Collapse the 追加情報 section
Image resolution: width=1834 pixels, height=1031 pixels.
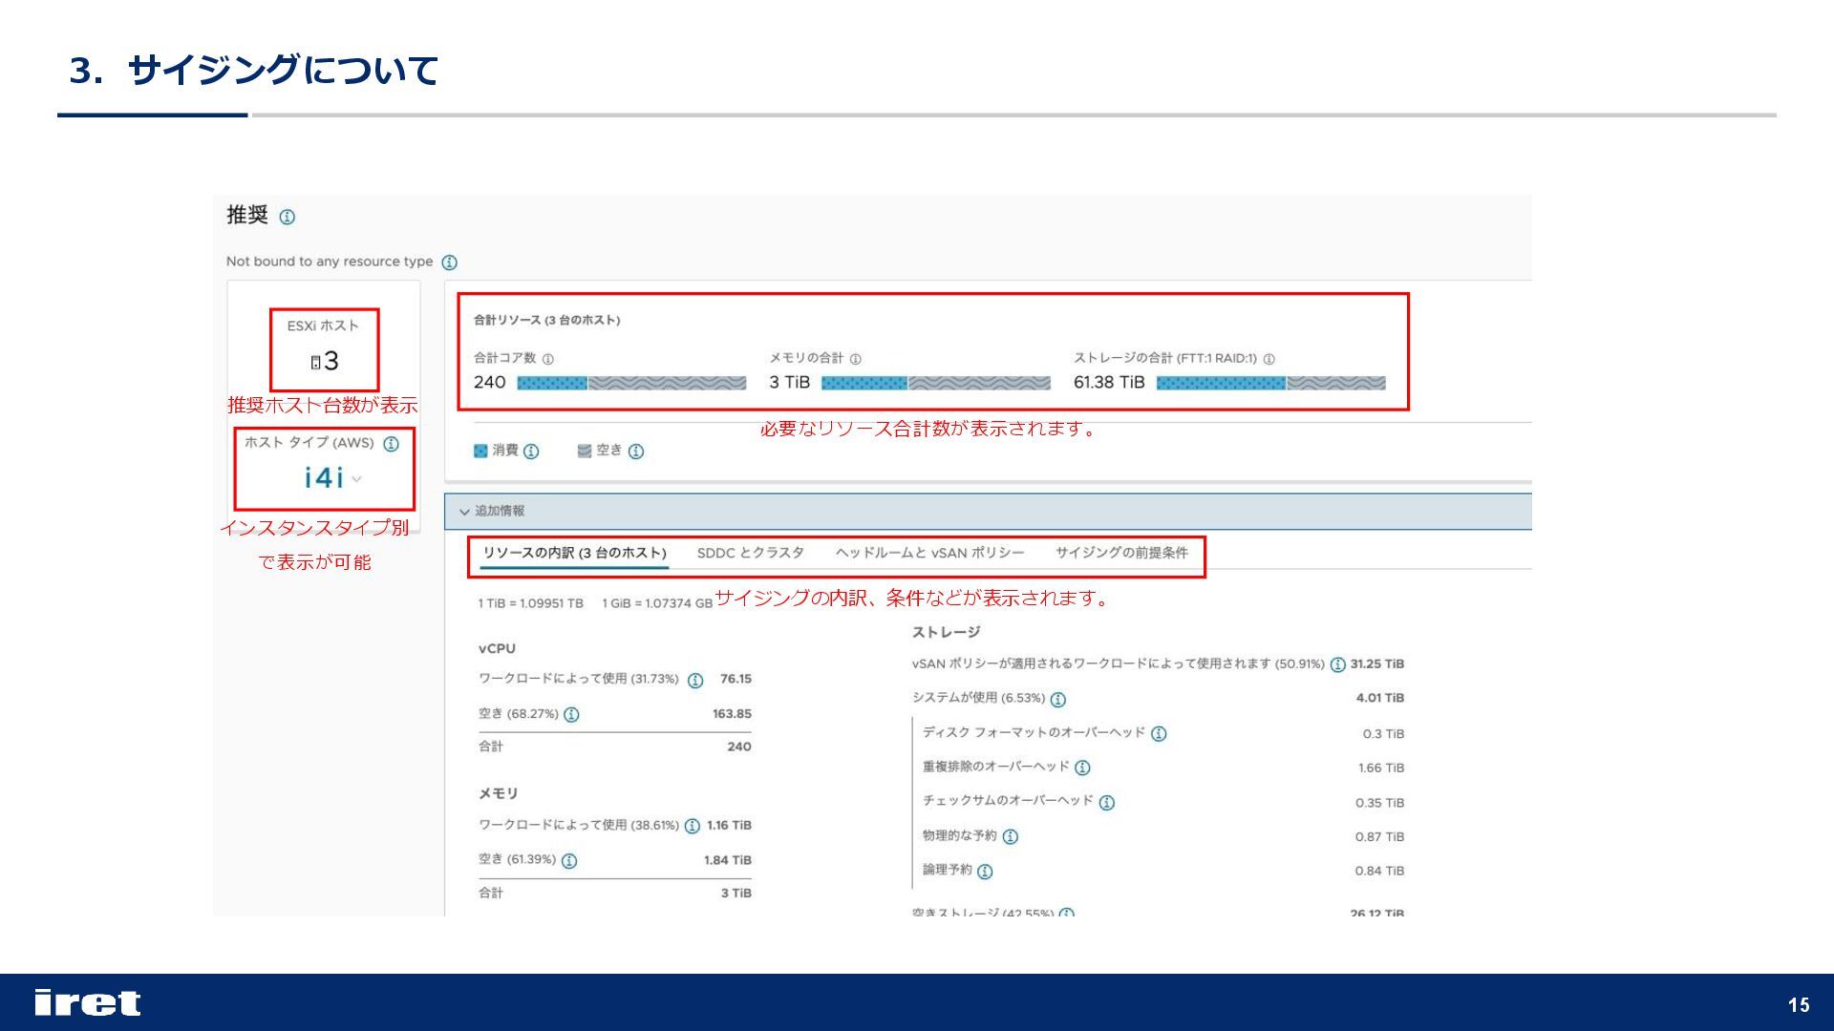coord(464,512)
